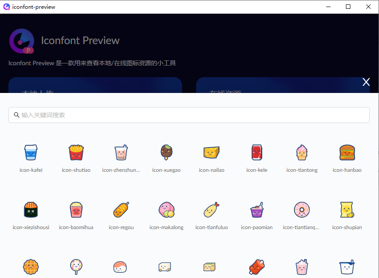Viewport: 379px width, 278px height.
Task: Click the Iconfont Preview logo
Action: (22, 41)
